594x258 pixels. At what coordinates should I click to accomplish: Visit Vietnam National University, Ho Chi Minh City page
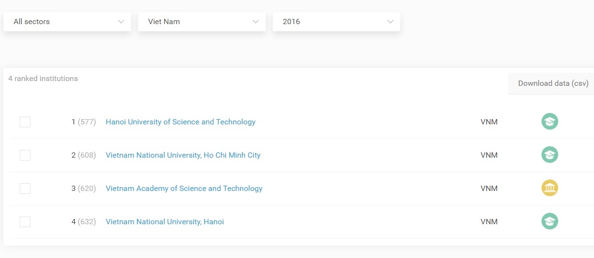click(x=183, y=155)
